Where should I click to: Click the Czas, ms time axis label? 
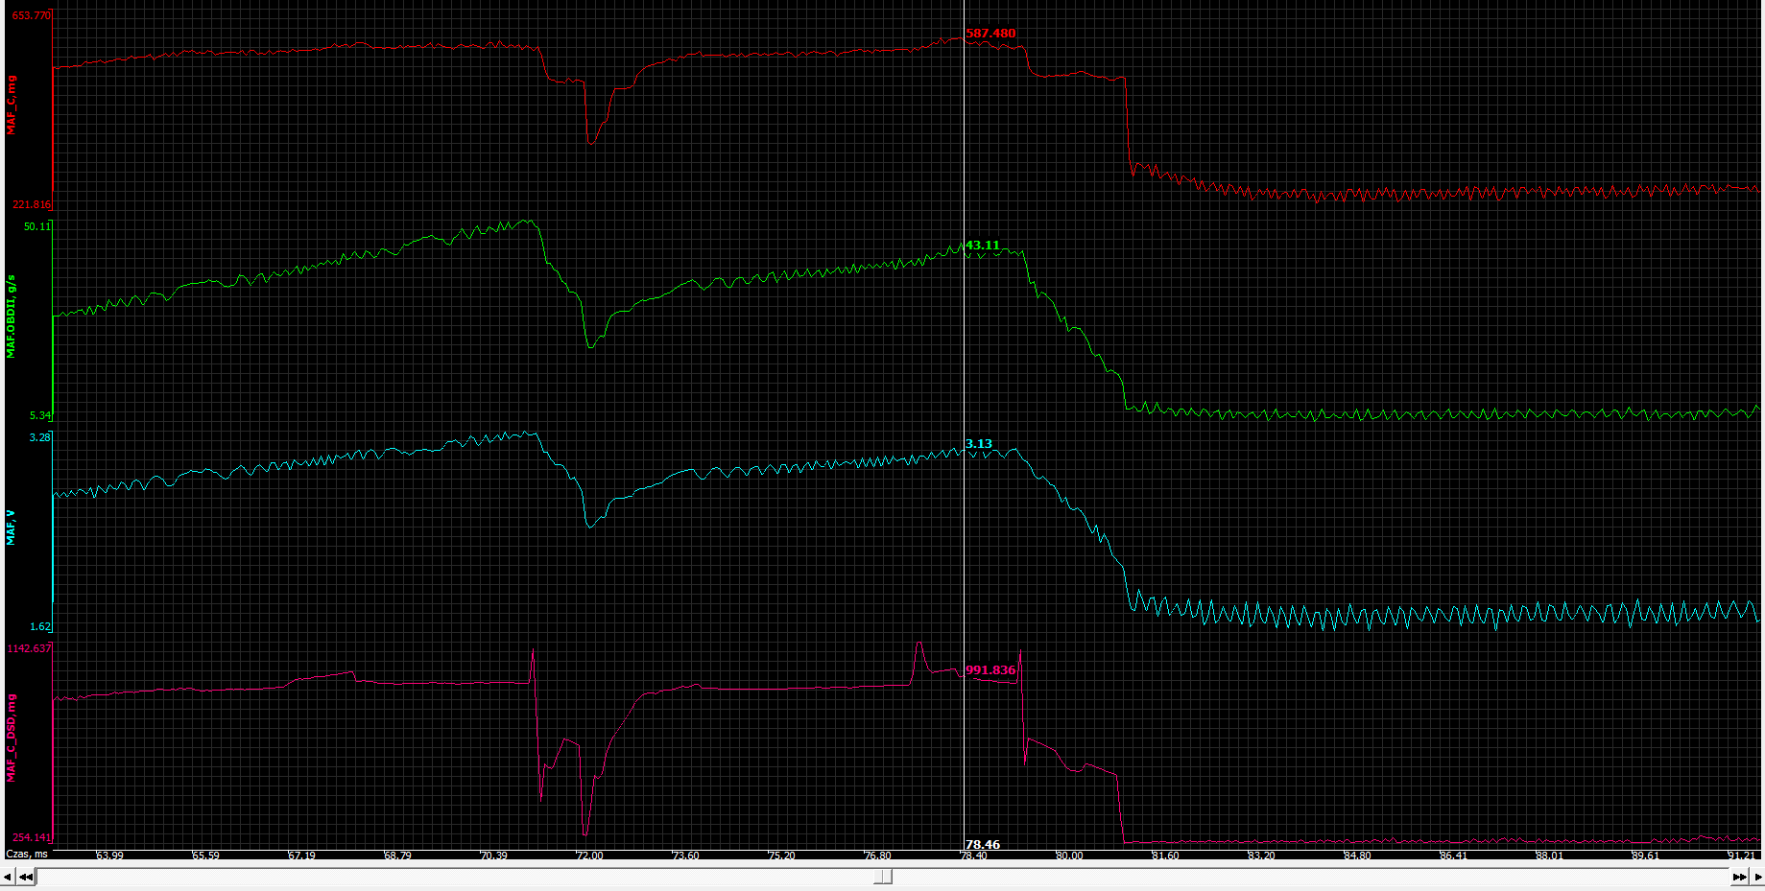(27, 855)
